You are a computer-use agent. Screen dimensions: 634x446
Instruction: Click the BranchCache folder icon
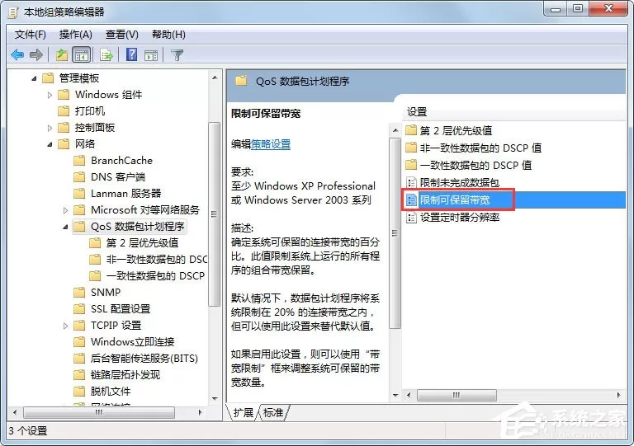(79, 161)
